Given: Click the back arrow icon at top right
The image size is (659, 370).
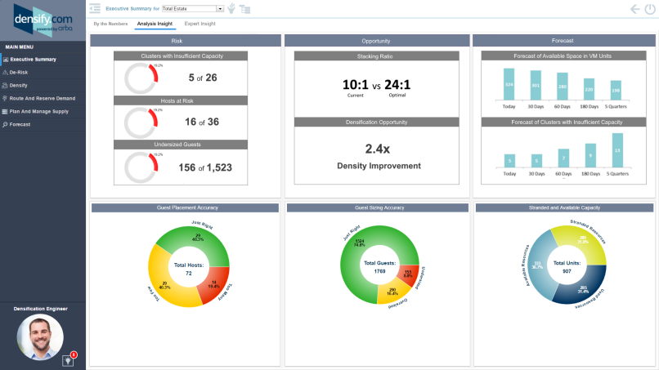Looking at the screenshot, I should pyautogui.click(x=635, y=9).
